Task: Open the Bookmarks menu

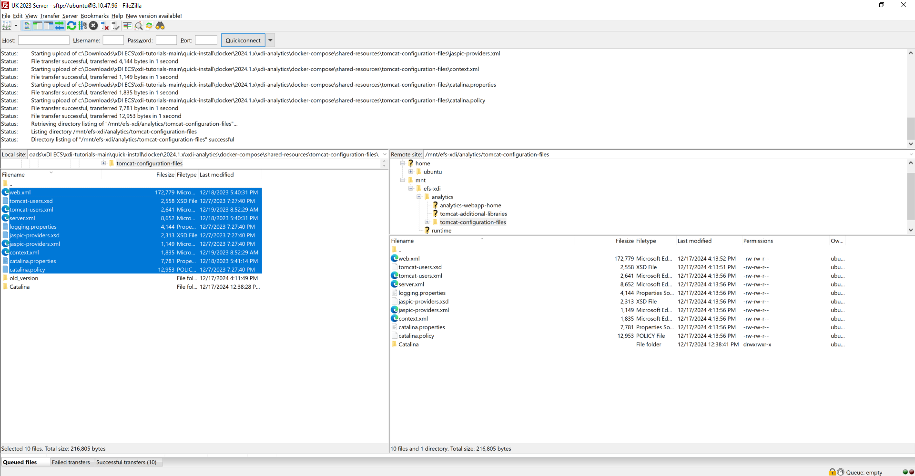Action: click(x=94, y=16)
